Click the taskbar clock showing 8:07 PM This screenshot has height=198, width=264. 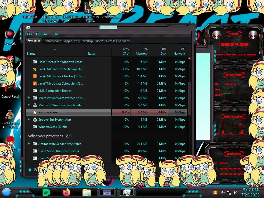(250, 192)
